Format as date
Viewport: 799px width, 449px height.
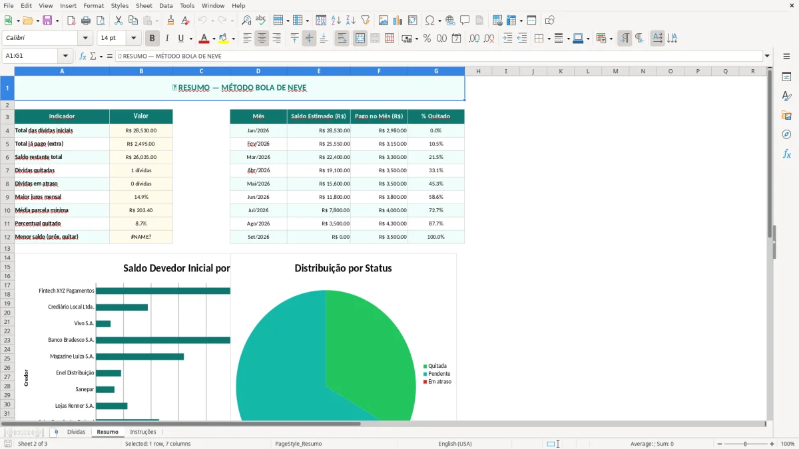pyautogui.click(x=456, y=39)
